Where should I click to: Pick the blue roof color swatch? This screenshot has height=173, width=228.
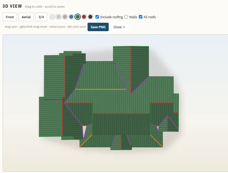(x=71, y=17)
